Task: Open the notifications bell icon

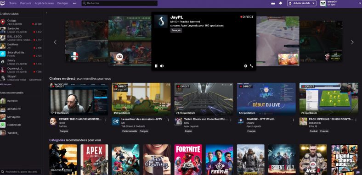Action: click(281, 4)
